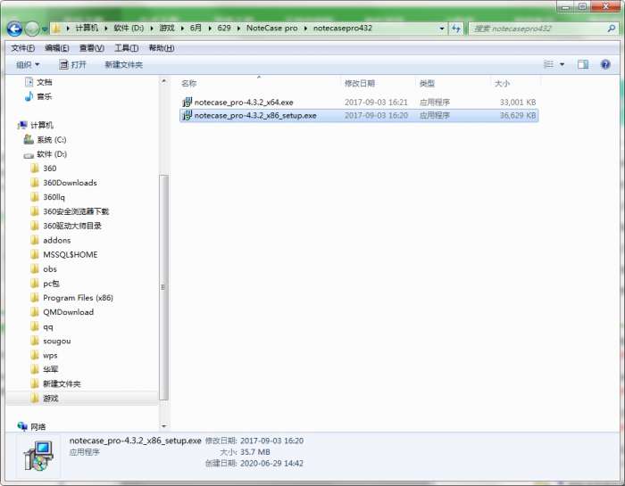
Task: Click the navigation pane scroll down arrow
Action: [163, 426]
